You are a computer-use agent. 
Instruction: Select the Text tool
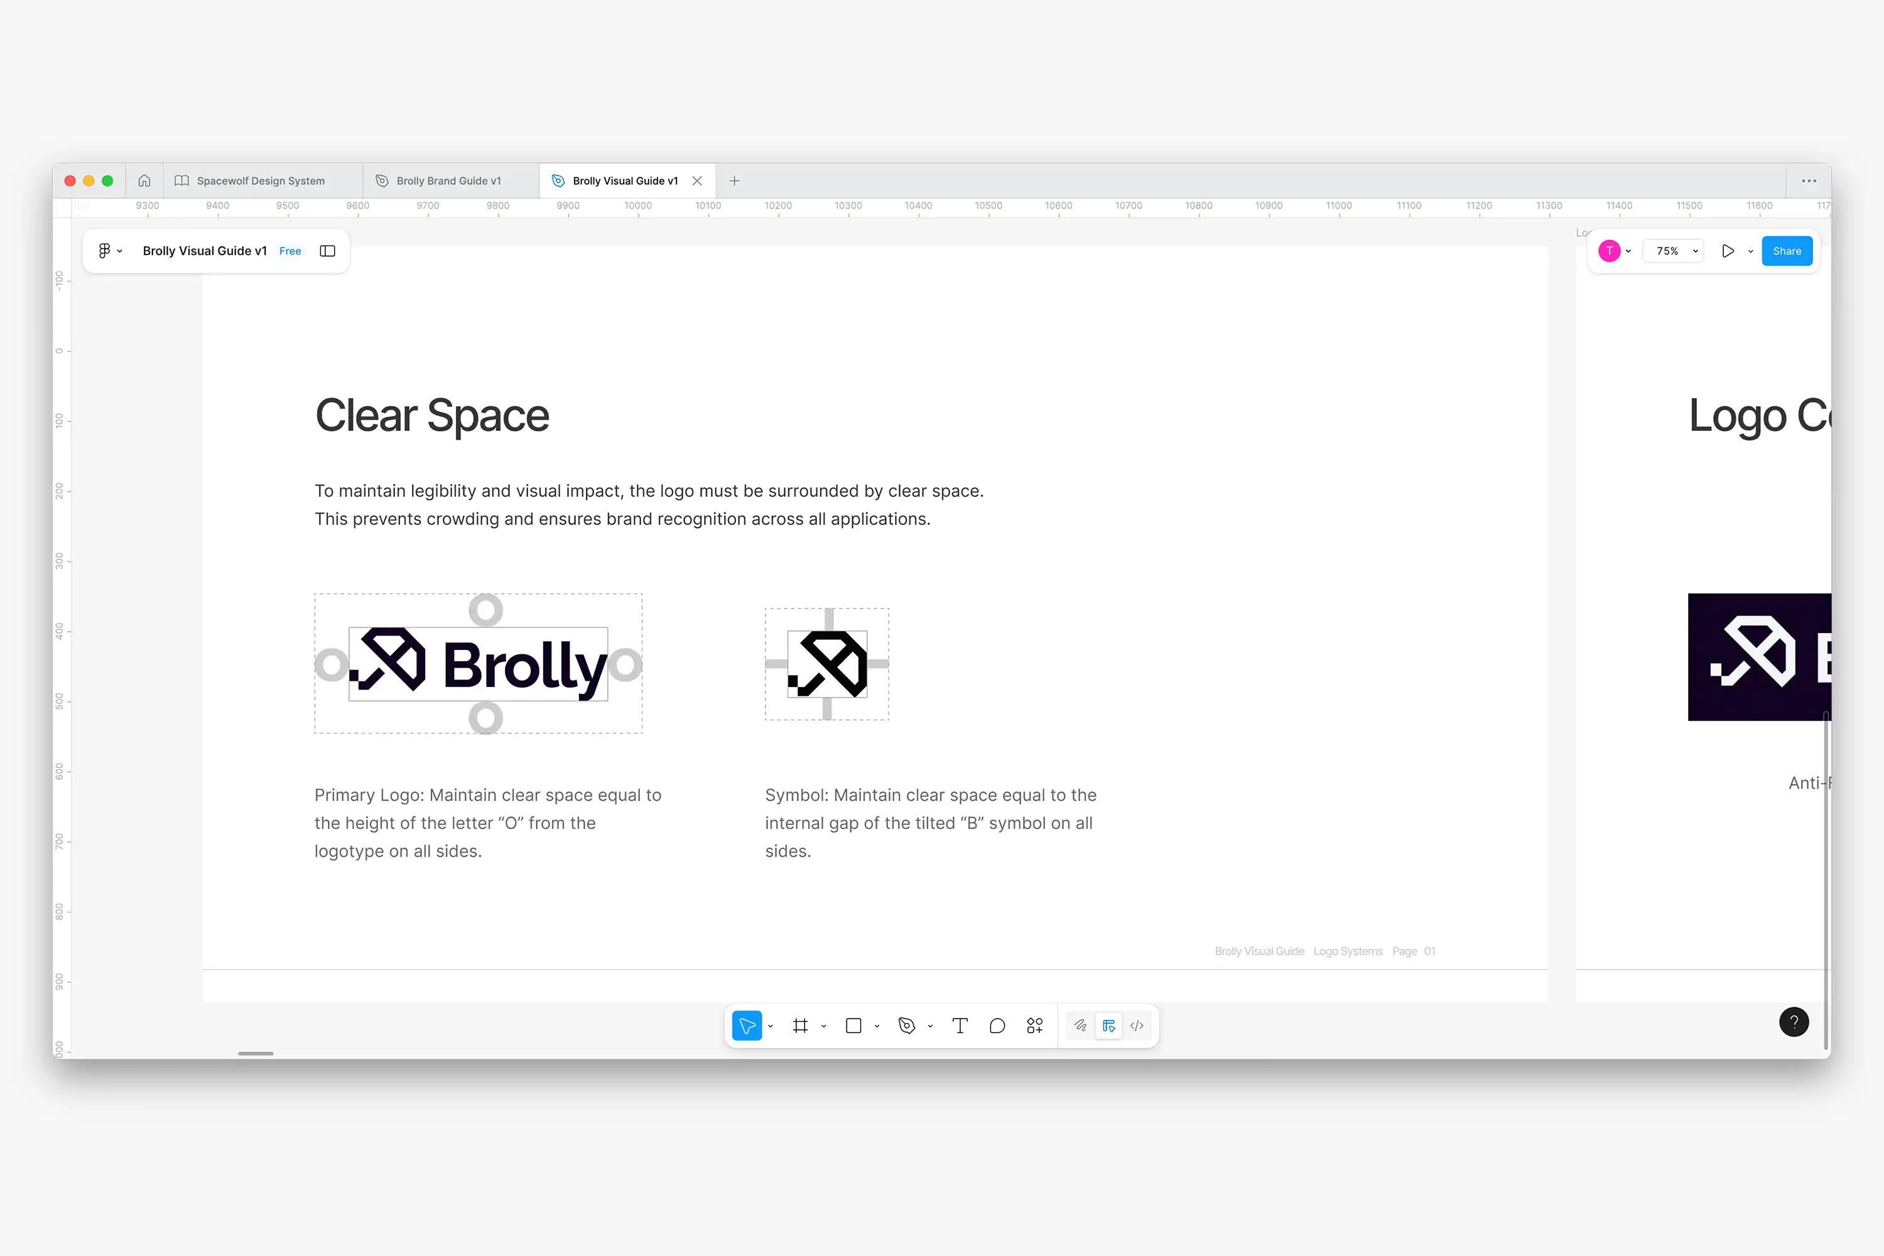pyautogui.click(x=960, y=1026)
